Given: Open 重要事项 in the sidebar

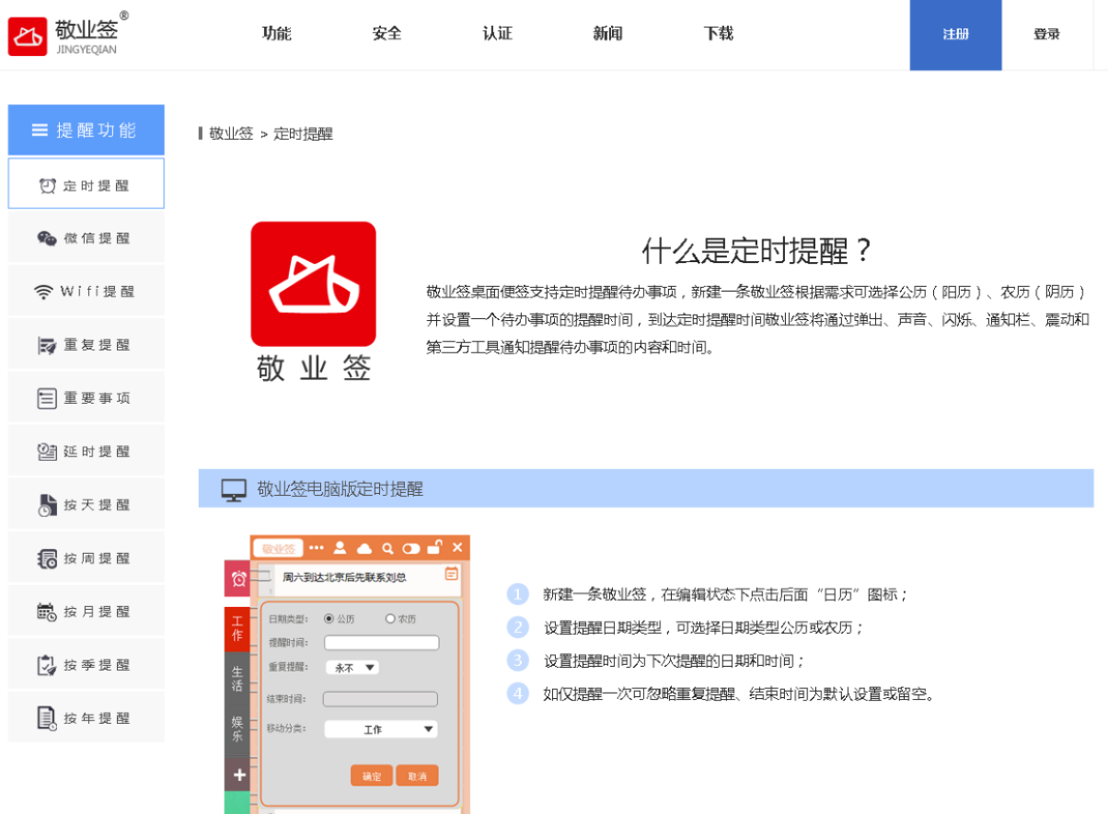Looking at the screenshot, I should point(87,398).
